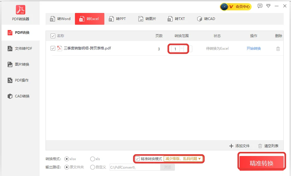Click the end page range input field

click(188, 49)
